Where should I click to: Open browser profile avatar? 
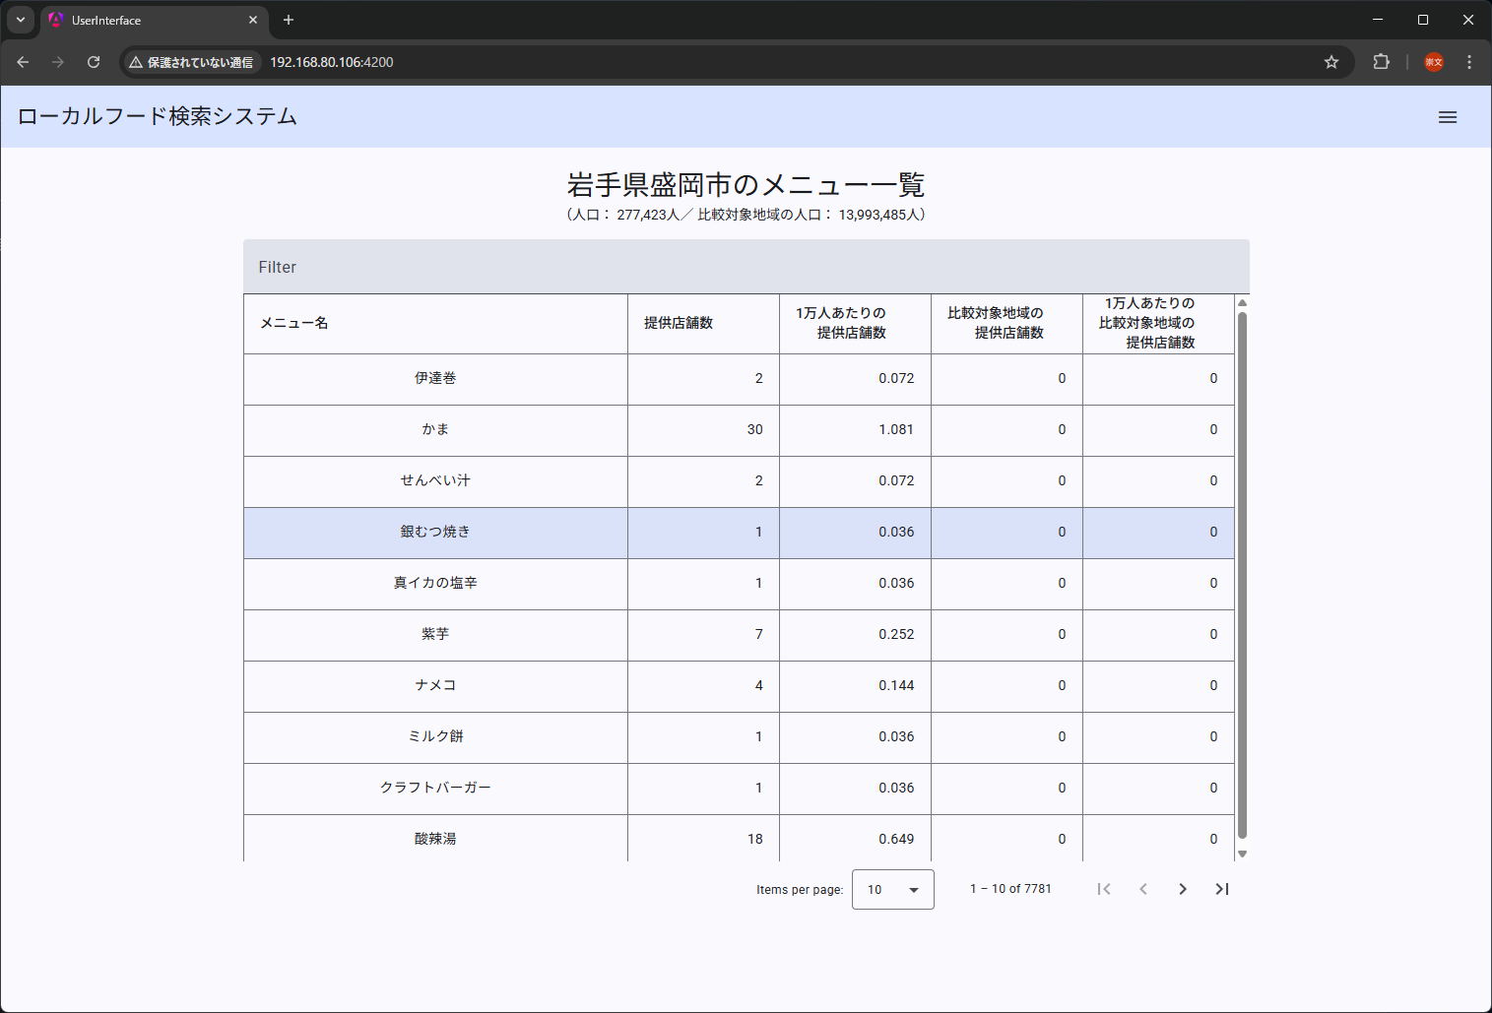pyautogui.click(x=1434, y=62)
